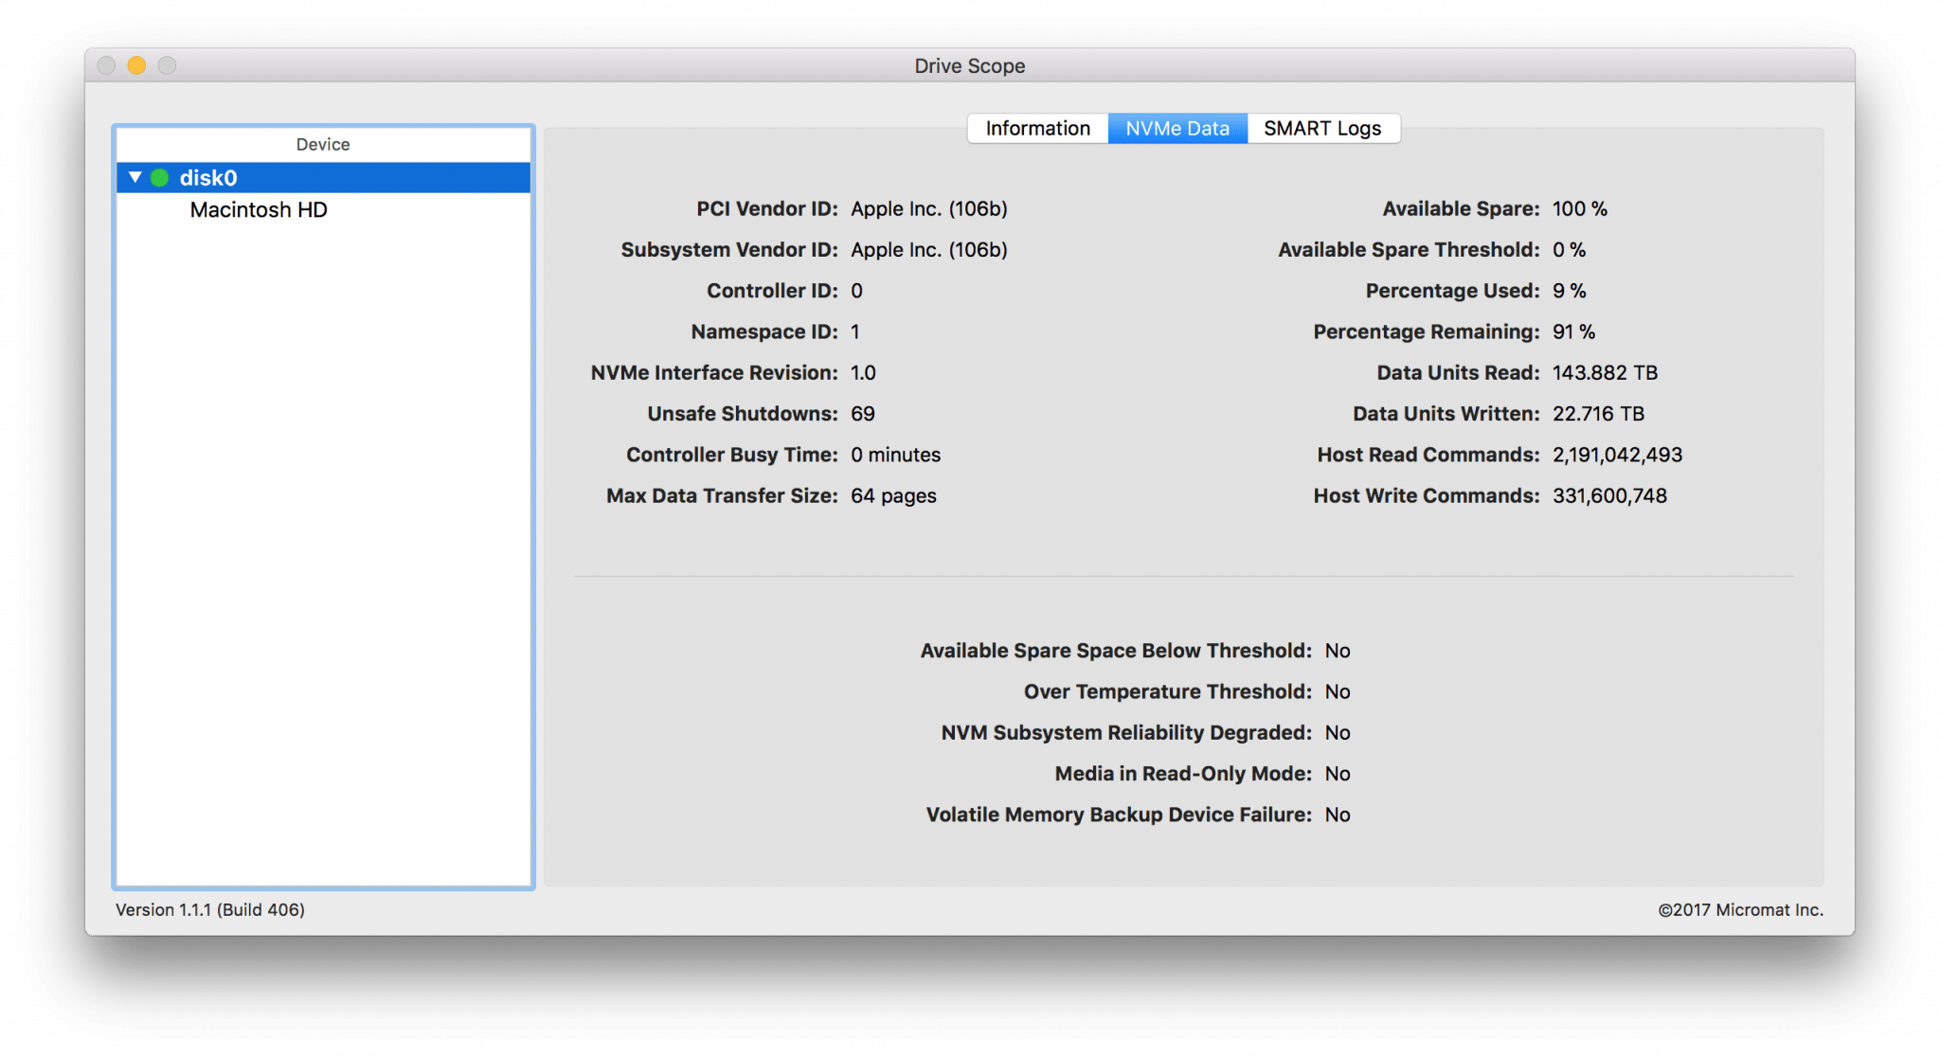Click the Unsafe Shutdowns label

743,414
